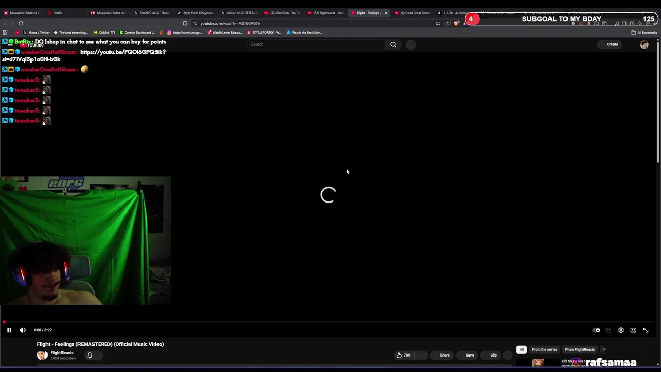The width and height of the screenshot is (661, 372).
Task: Open the FlightReacts channel name link
Action: tap(62, 353)
